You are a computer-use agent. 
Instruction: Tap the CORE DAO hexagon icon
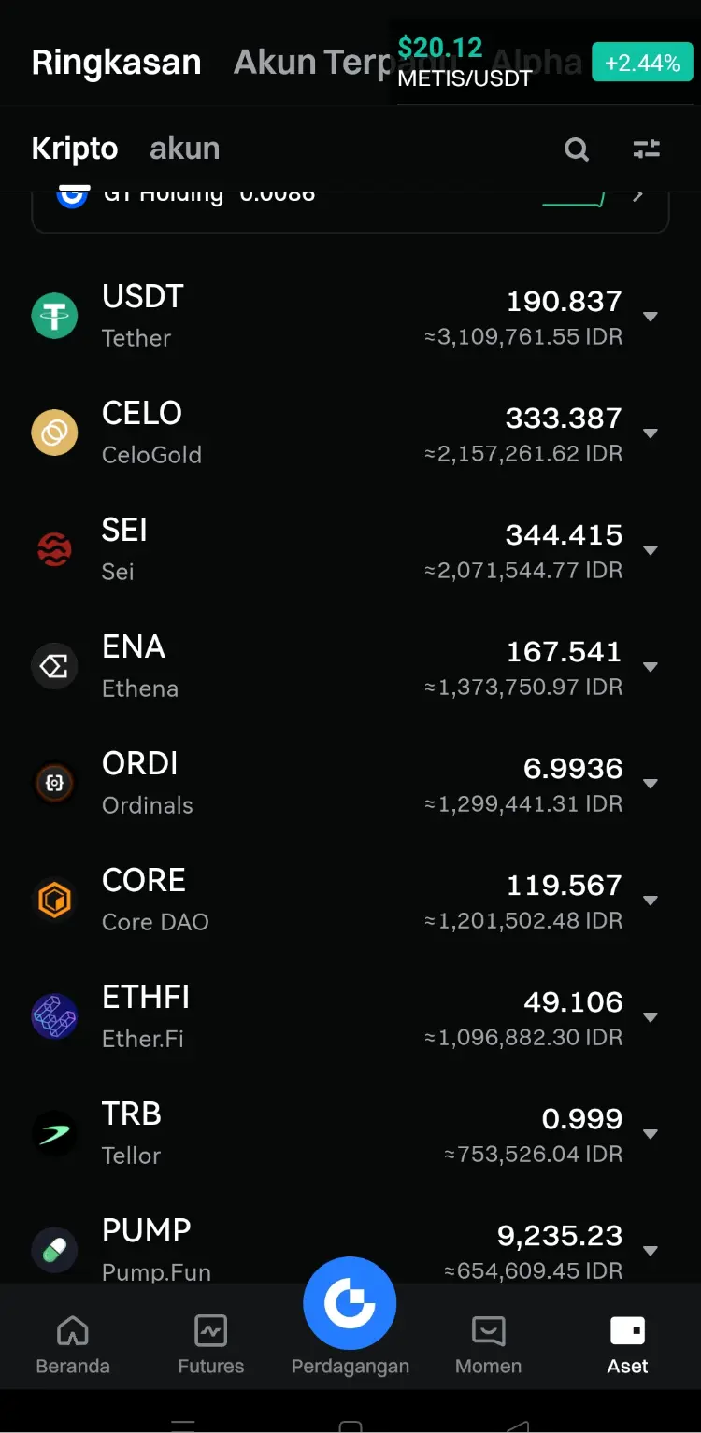point(54,900)
